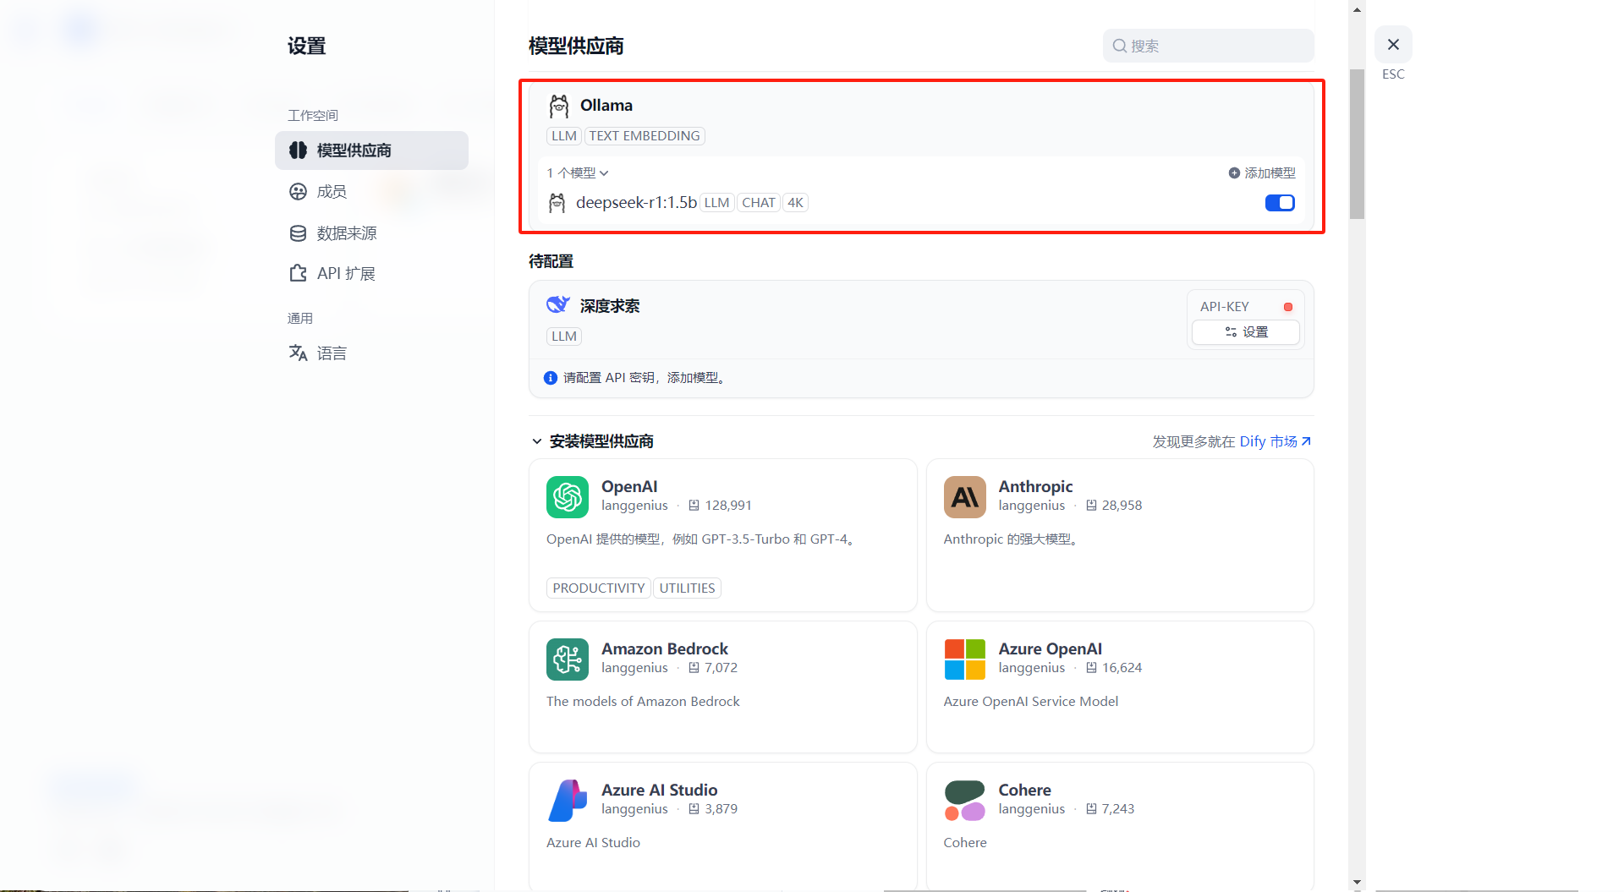Click the translate icon beside 语言

click(298, 353)
